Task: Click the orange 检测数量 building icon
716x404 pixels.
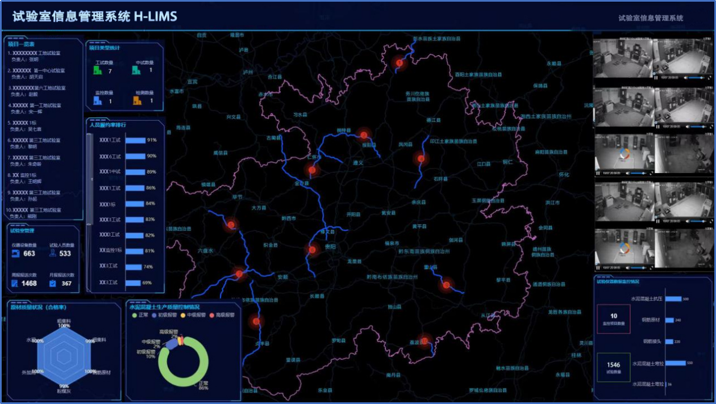Action: (x=137, y=100)
